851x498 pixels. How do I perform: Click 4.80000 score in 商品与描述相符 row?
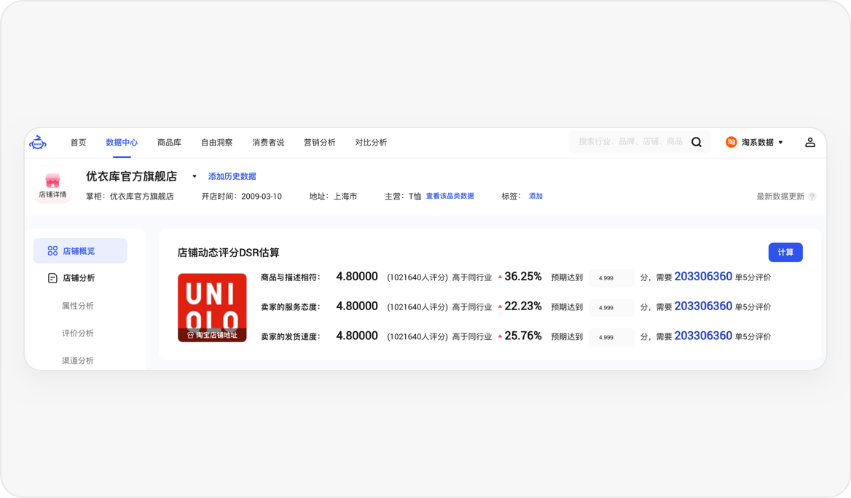357,276
